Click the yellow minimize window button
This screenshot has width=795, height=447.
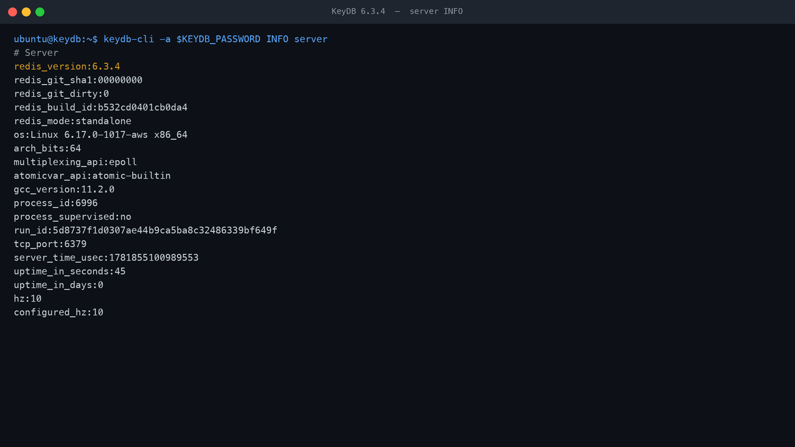(26, 12)
